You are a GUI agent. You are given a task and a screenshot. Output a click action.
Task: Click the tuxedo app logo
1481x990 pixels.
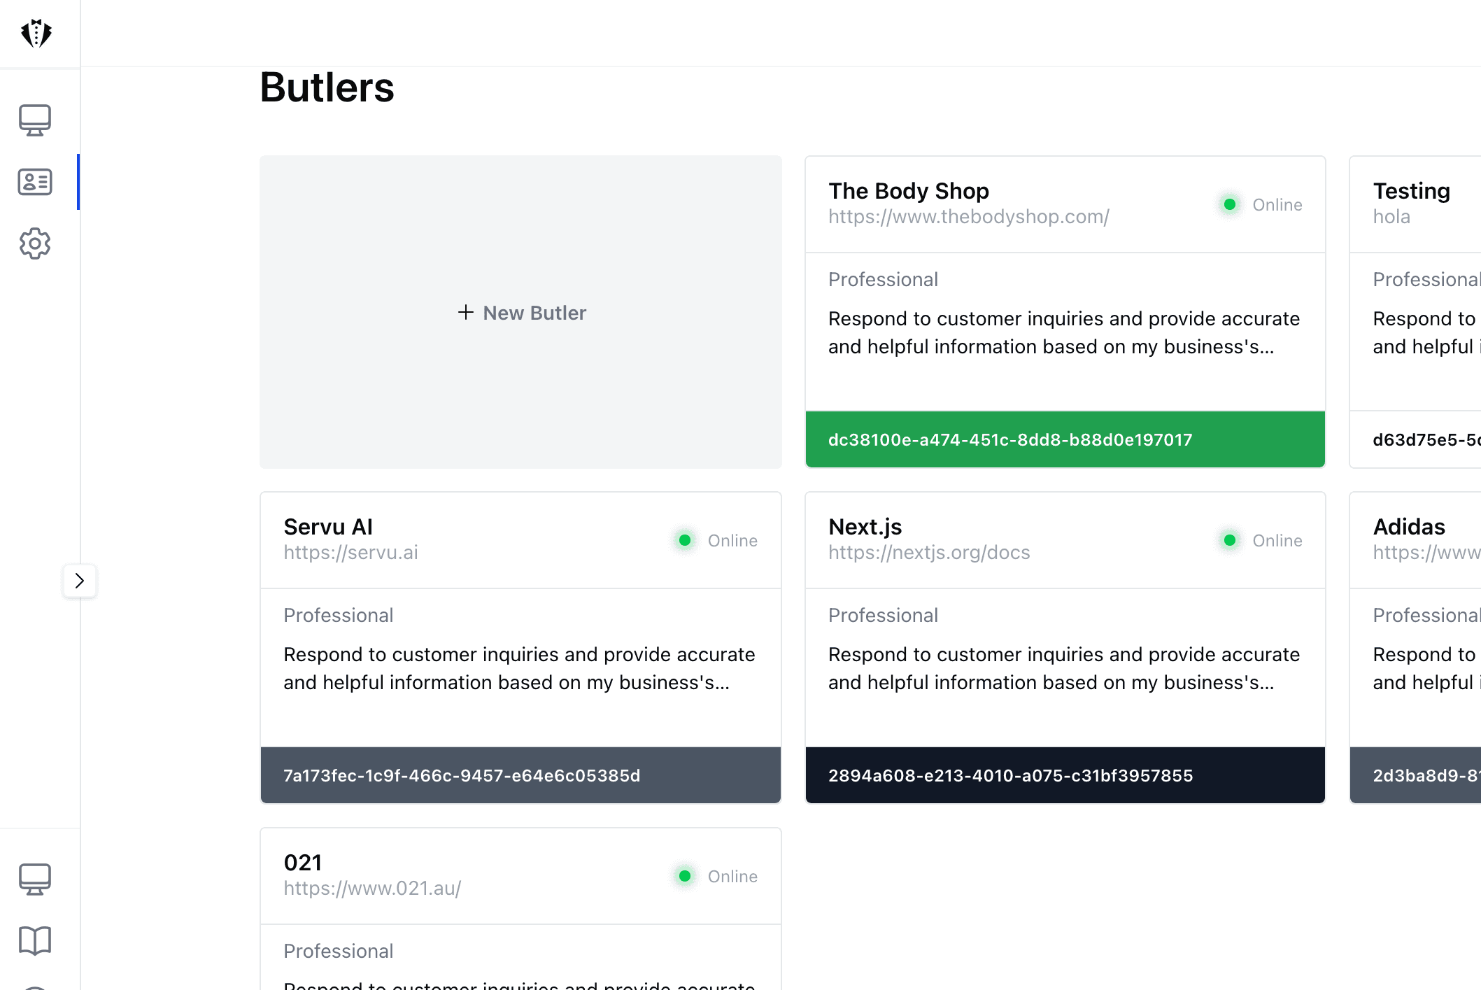[x=36, y=33]
